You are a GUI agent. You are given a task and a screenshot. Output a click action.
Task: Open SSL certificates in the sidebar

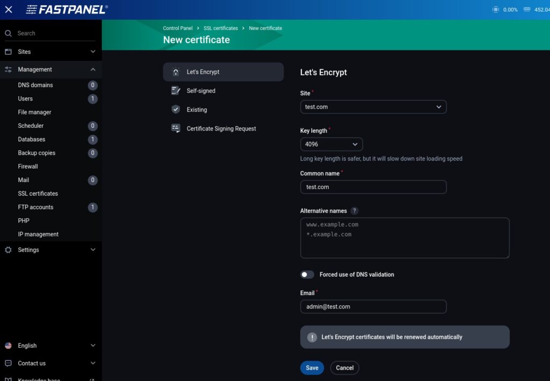38,193
